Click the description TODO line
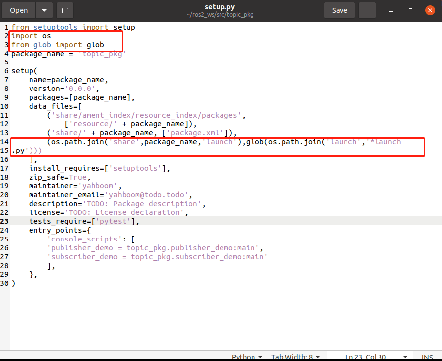442x361 pixels. click(x=117, y=204)
